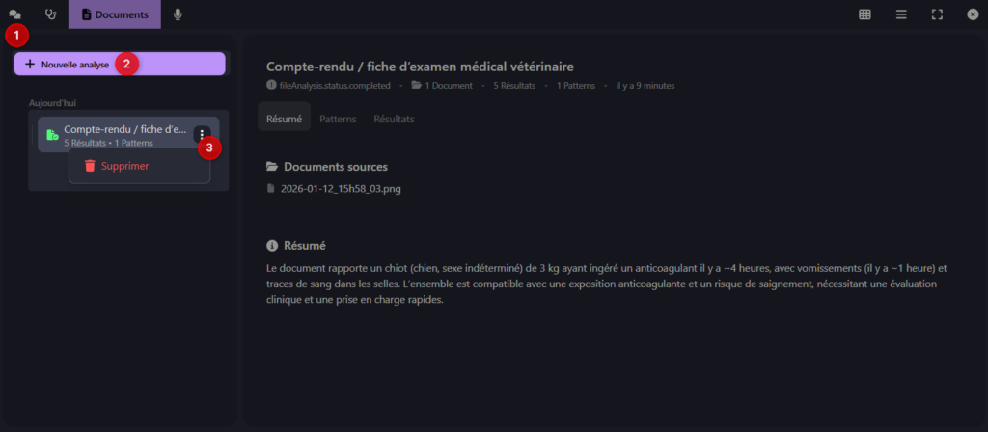This screenshot has width=988, height=432.
Task: Select the Documents tab
Action: coord(115,14)
